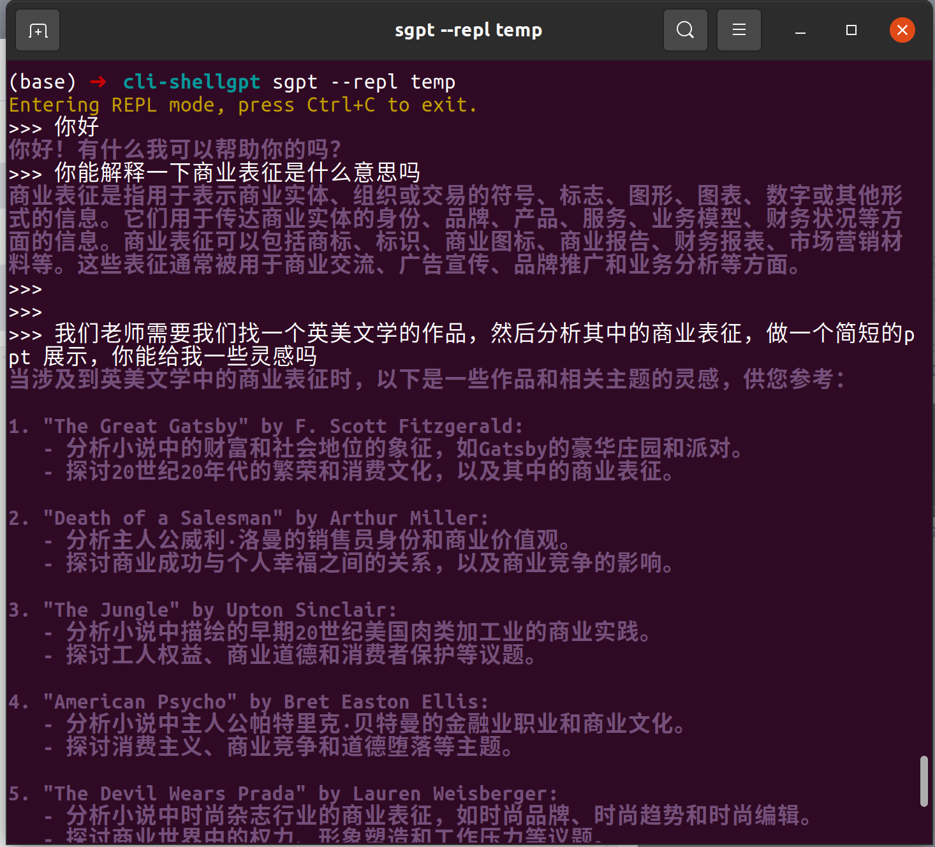Click the '你好' prompt input line
Viewport: 935px width, 847px height.
pos(54,127)
